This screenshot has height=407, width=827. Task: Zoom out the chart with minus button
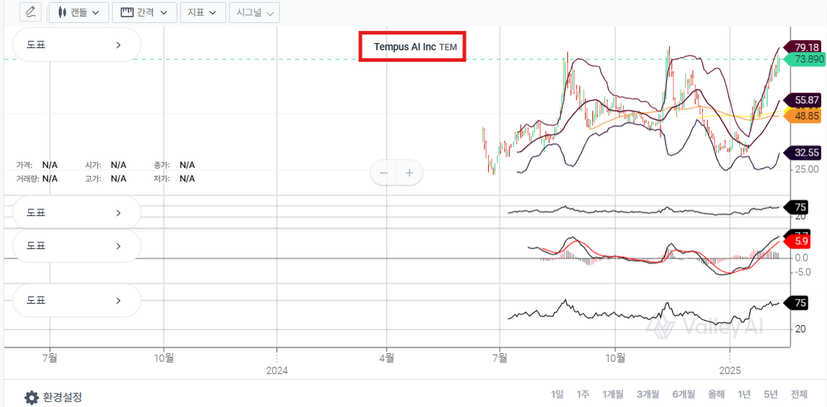(x=384, y=172)
